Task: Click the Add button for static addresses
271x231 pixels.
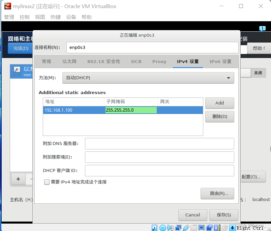Action: point(219,103)
